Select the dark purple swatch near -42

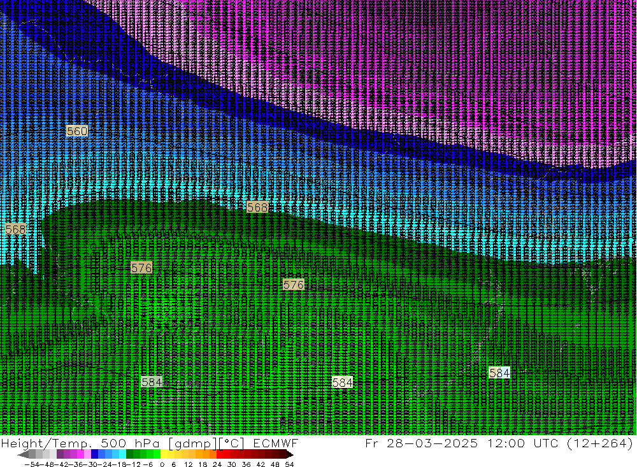pyautogui.click(x=60, y=454)
